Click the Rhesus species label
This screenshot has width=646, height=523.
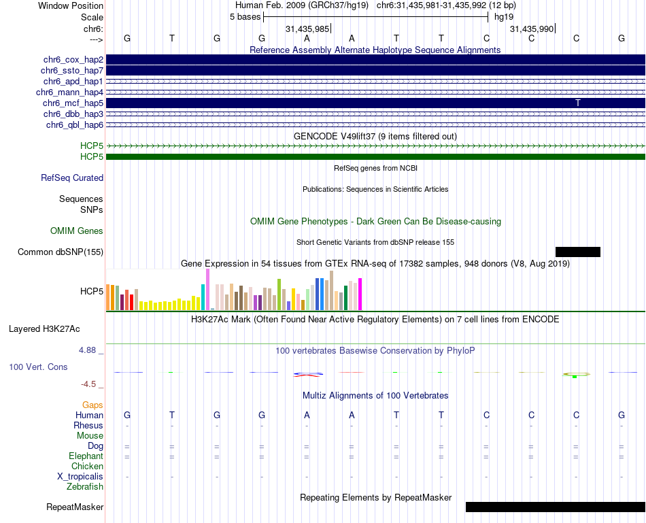[x=88, y=425]
